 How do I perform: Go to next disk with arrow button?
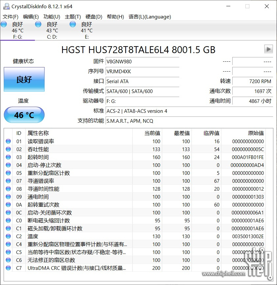pyautogui.click(x=268, y=49)
